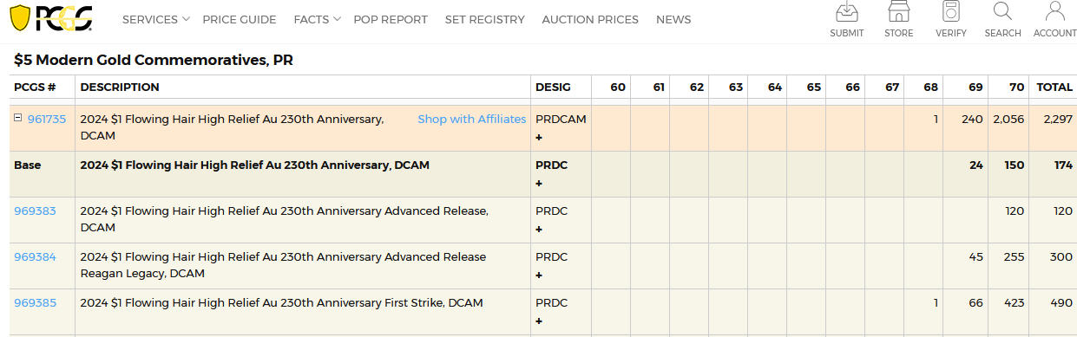Open PCGS number 961735 link

(47, 119)
